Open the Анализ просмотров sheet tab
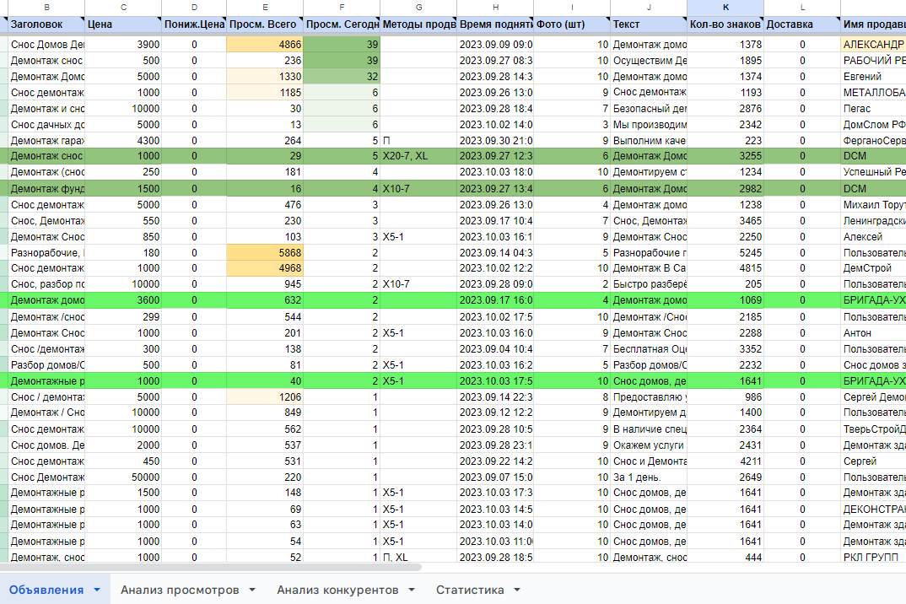The width and height of the screenshot is (906, 604). pyautogui.click(x=180, y=590)
